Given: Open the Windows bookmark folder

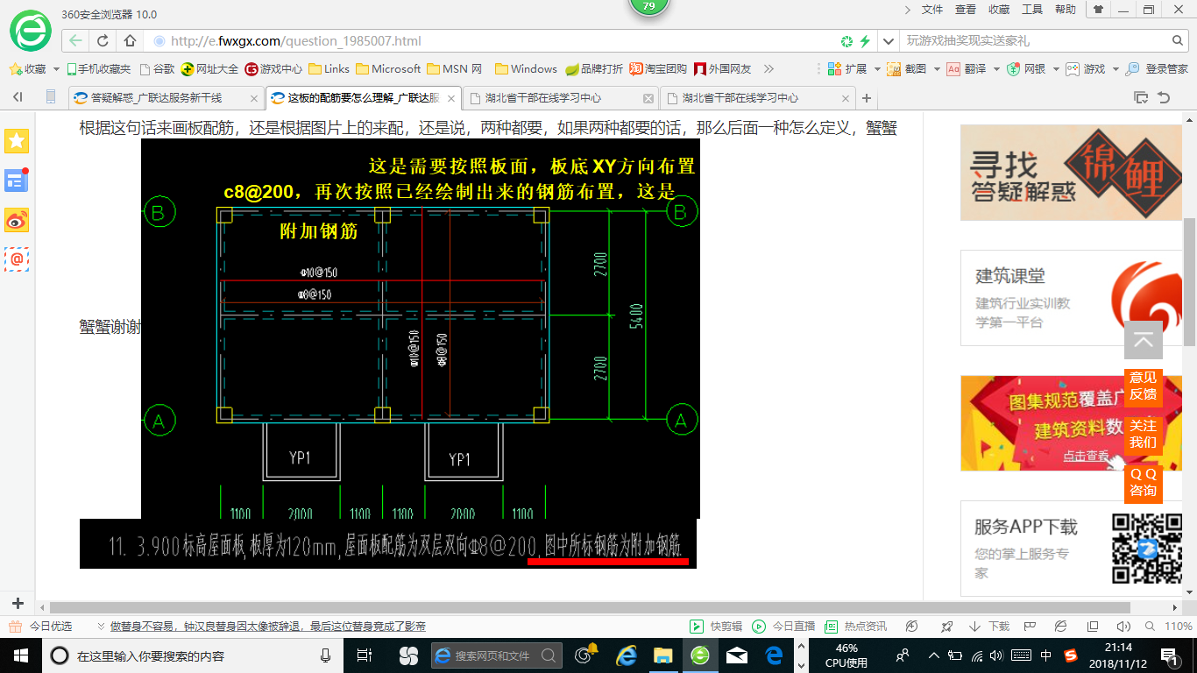Looking at the screenshot, I should pyautogui.click(x=526, y=68).
